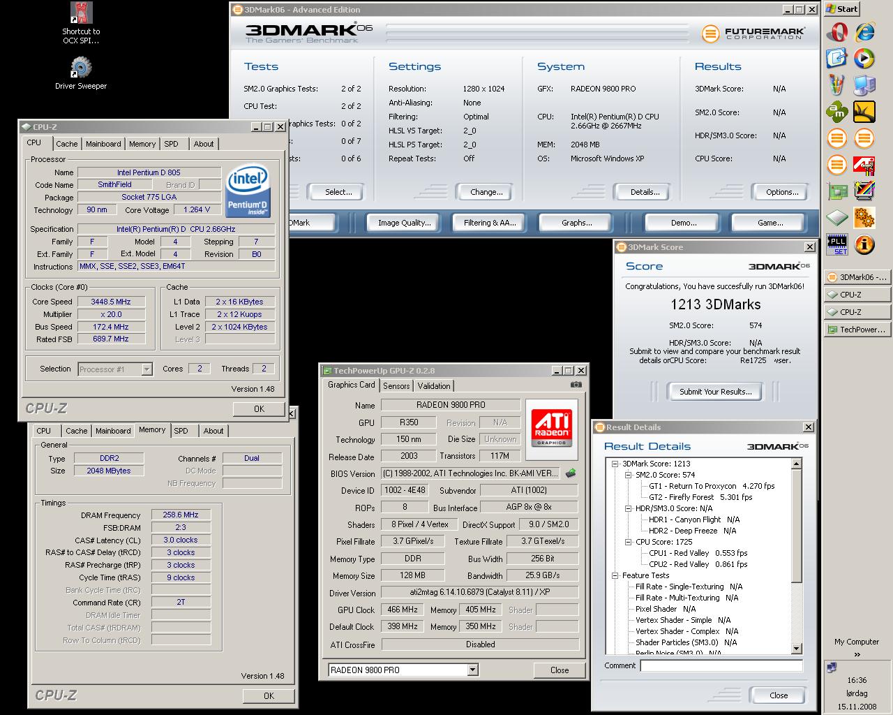
Task: Collapse the 3DMark Score: 1213 tree node
Action: (x=615, y=464)
